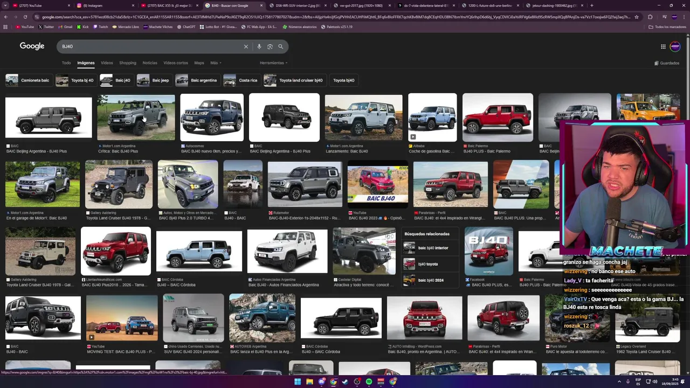Expand the Más dropdown
The width and height of the screenshot is (690, 388).
216,63
